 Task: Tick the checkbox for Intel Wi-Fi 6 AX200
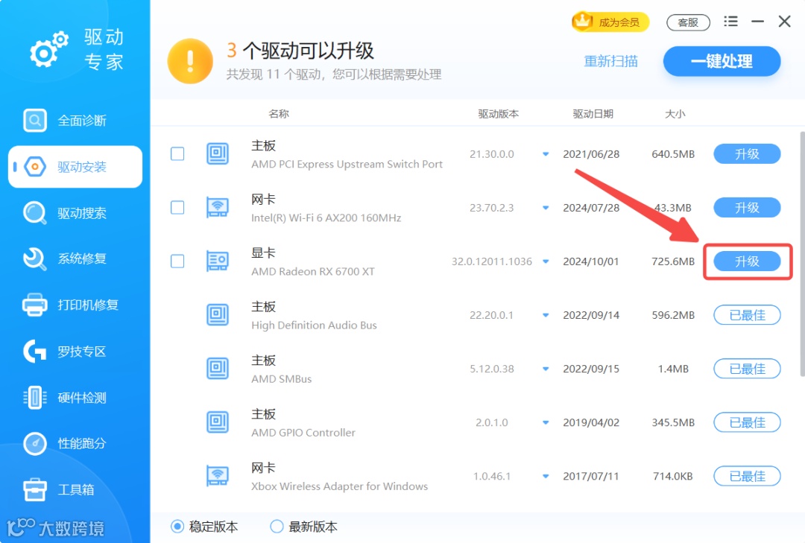(x=177, y=207)
